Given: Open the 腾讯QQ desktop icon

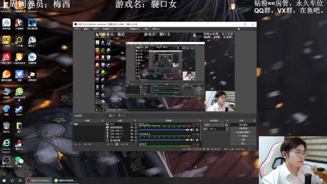Looking at the screenshot, I should pos(19,145).
